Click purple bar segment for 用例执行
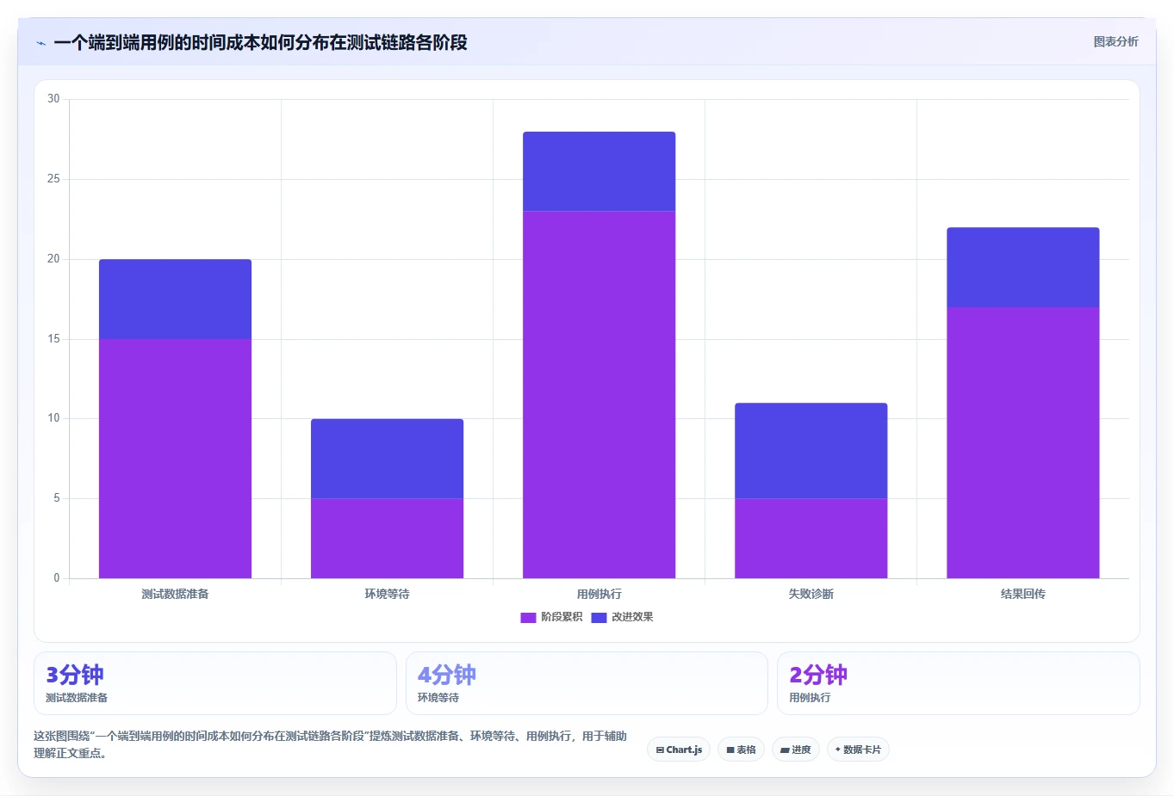This screenshot has width=1174, height=796. click(599, 395)
